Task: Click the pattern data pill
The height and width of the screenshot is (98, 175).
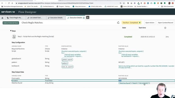Action: point(65,63)
